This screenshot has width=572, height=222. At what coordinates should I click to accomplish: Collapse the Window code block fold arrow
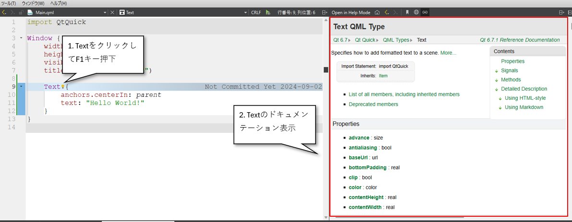pos(21,38)
